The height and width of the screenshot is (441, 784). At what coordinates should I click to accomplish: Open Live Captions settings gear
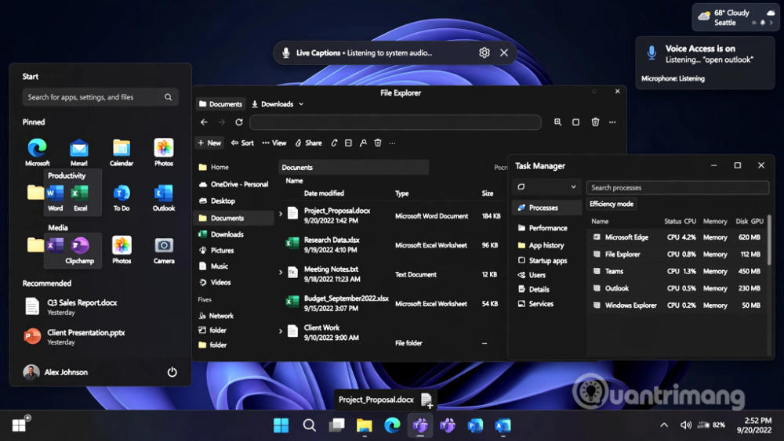point(484,52)
